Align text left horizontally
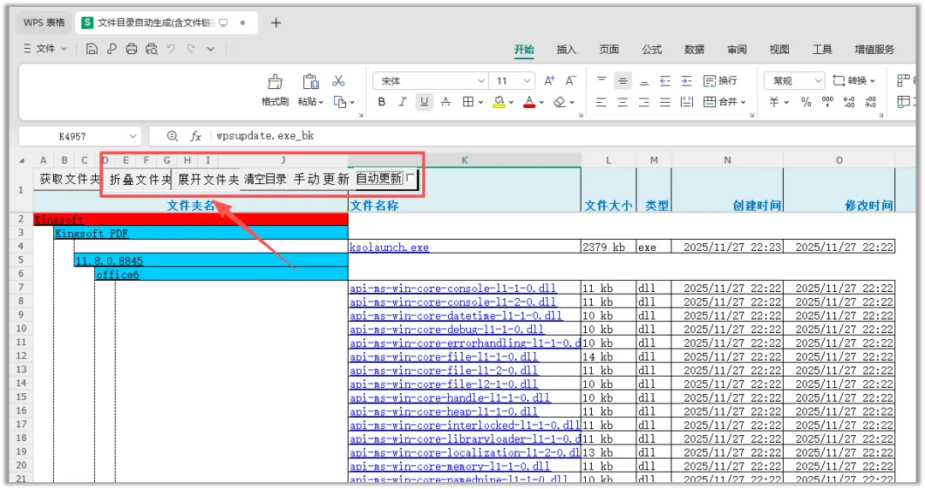This screenshot has width=925, height=489. click(x=601, y=102)
